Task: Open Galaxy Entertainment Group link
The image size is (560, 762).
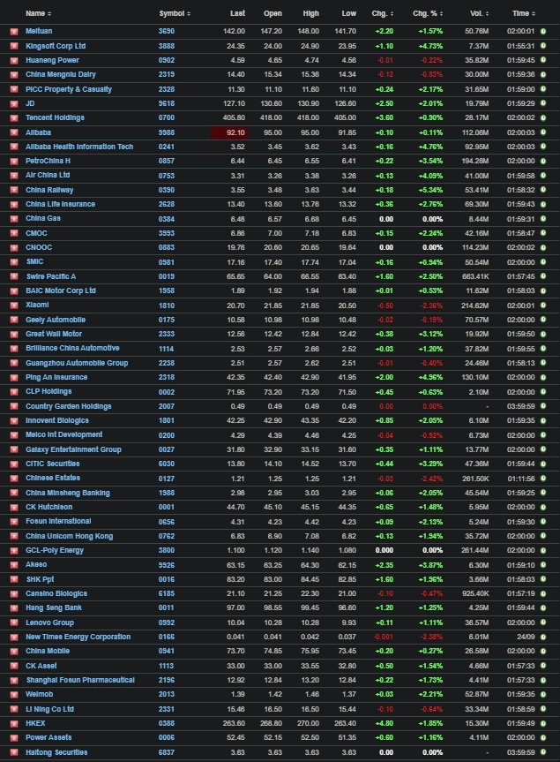Action: click(x=73, y=449)
